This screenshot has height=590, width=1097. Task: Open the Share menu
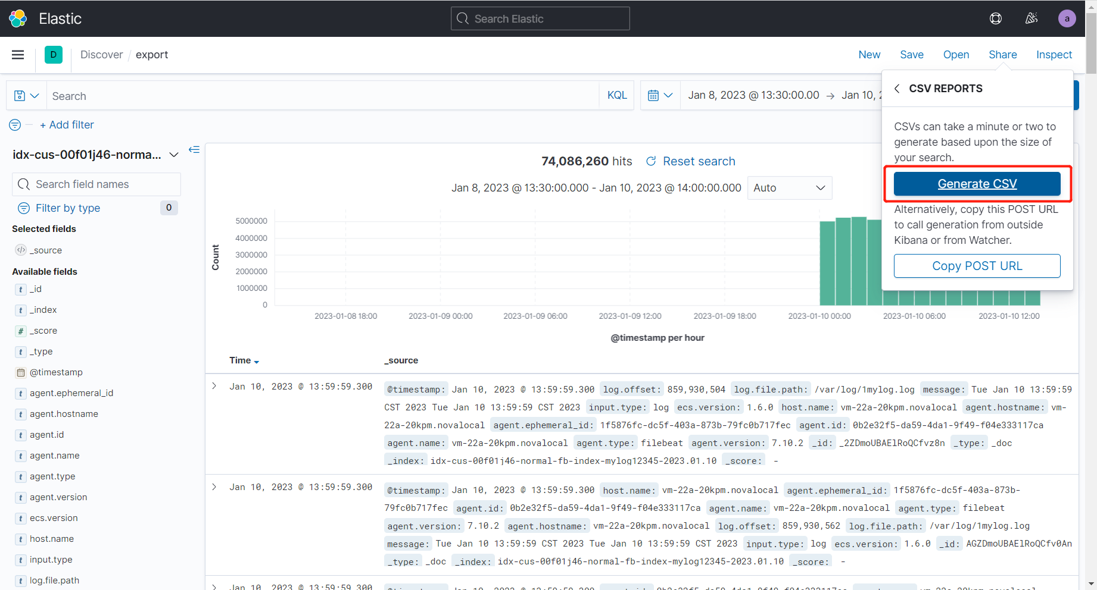1003,55
